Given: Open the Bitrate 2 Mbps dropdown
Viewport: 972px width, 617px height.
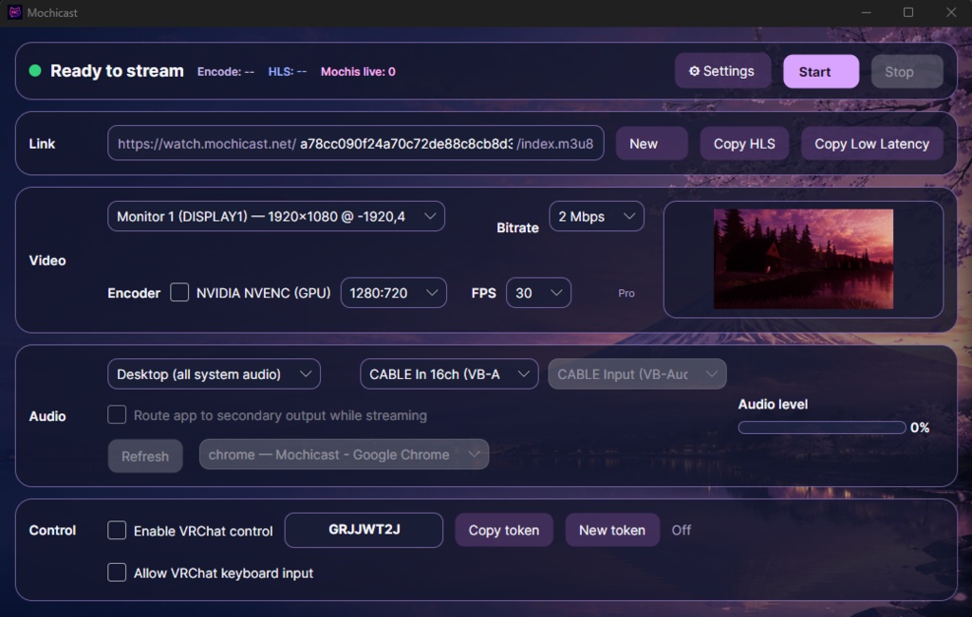Looking at the screenshot, I should click(596, 216).
